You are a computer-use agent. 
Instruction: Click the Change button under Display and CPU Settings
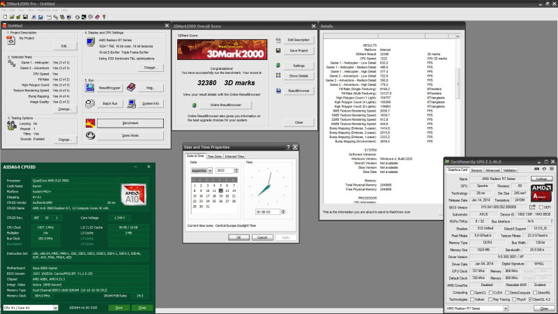[150, 67]
